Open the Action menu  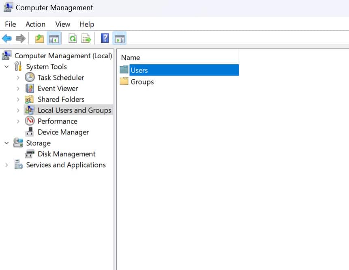tap(35, 24)
